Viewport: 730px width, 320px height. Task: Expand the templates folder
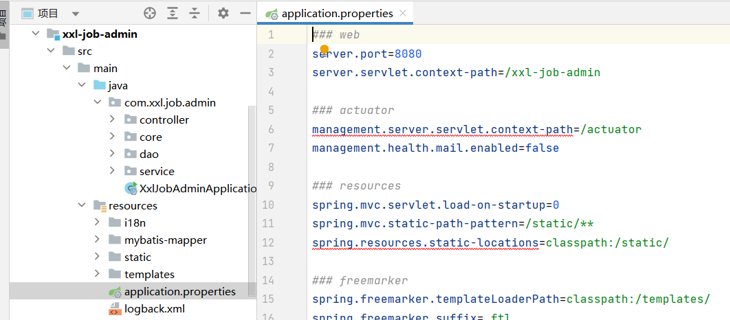coord(97,274)
